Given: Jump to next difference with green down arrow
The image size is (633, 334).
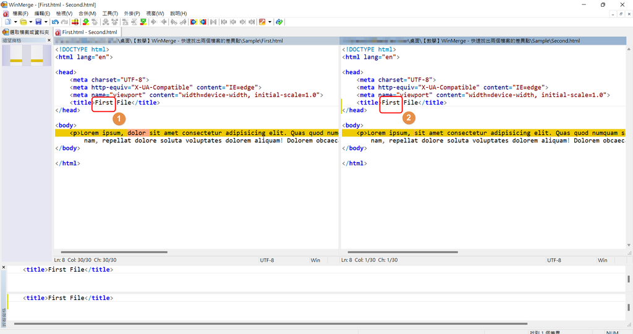Looking at the screenshot, I should pos(86,22).
